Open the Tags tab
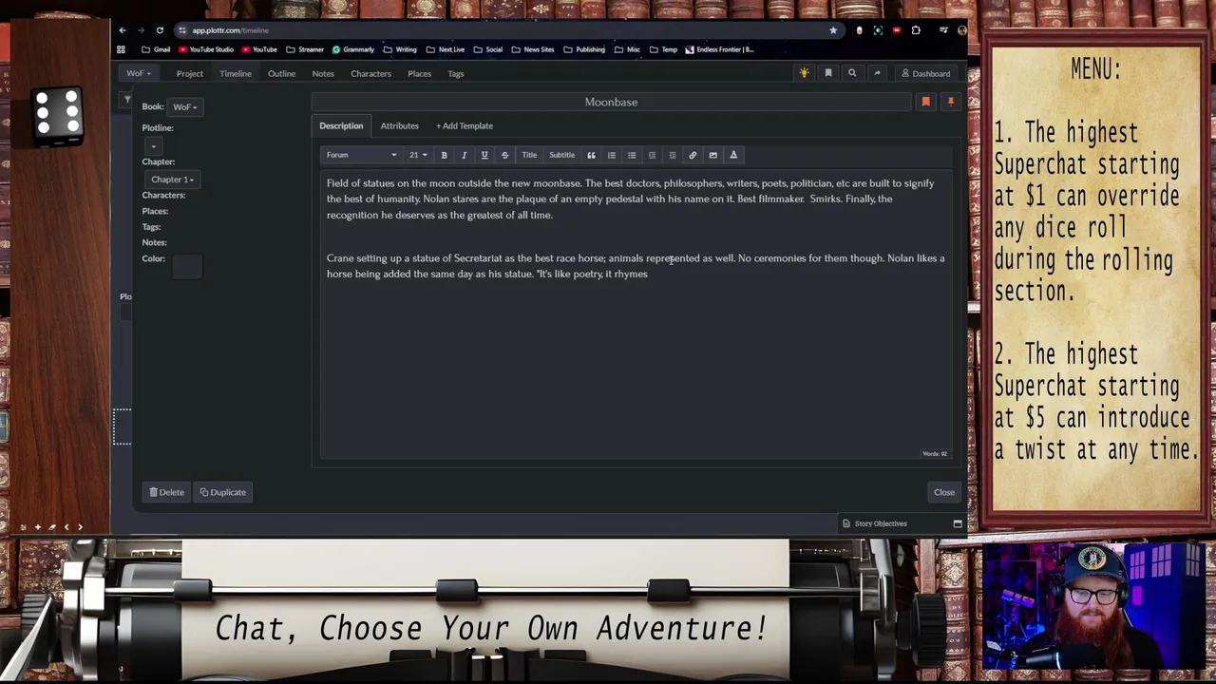 click(x=456, y=73)
